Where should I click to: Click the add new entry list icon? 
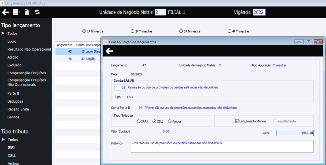tap(17, 12)
